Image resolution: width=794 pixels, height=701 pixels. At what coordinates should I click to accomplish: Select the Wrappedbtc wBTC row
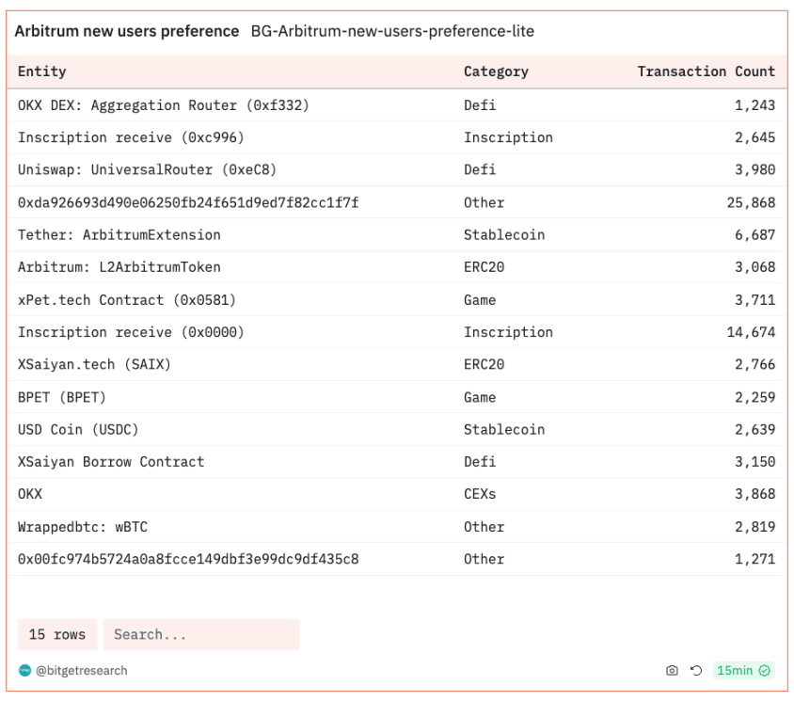397,527
